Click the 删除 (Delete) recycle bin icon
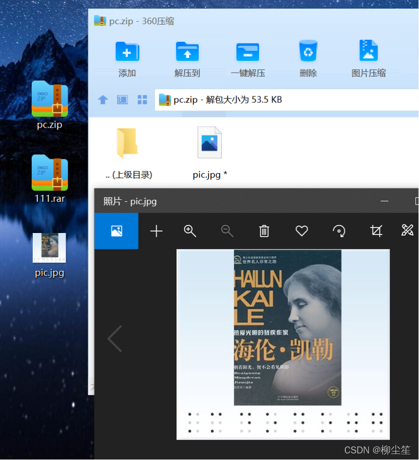The height and width of the screenshot is (460, 419). pos(308,51)
